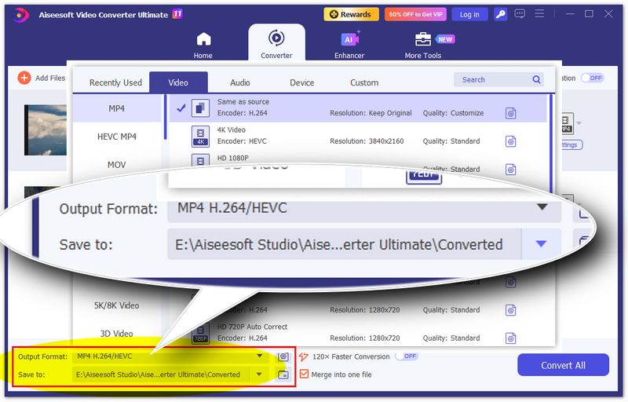The height and width of the screenshot is (402, 628).
Task: Switch to the Device tab
Action: click(x=301, y=82)
